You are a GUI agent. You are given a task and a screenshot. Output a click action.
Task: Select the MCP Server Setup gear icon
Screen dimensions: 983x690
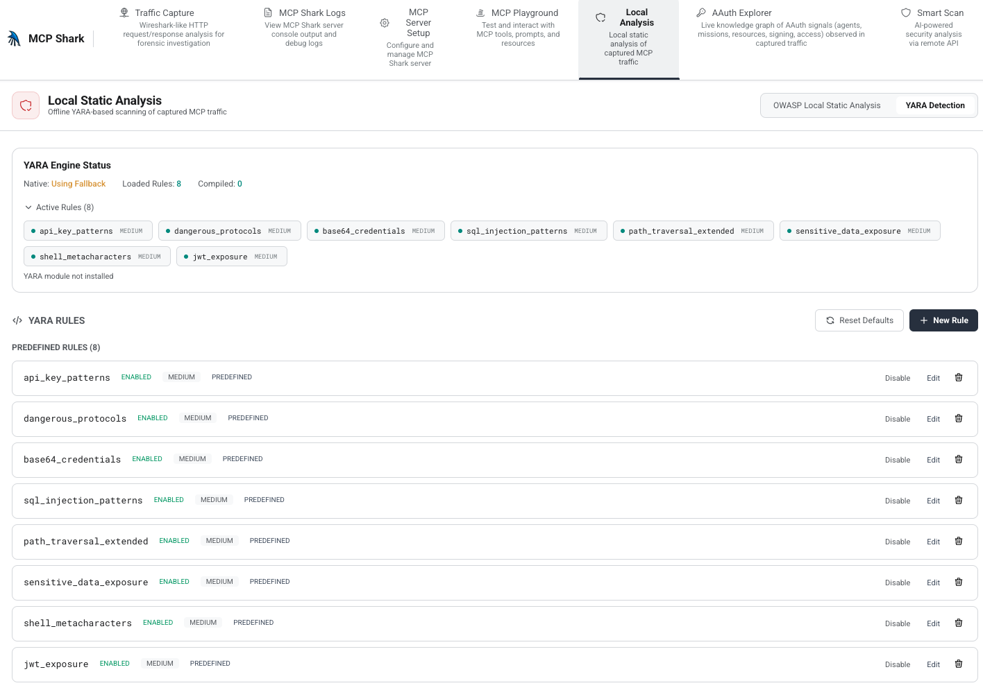pyautogui.click(x=385, y=22)
